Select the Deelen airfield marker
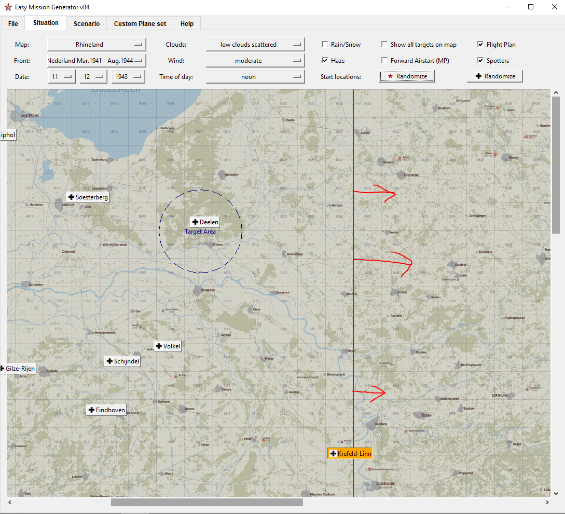This screenshot has height=514, width=565. (x=205, y=222)
